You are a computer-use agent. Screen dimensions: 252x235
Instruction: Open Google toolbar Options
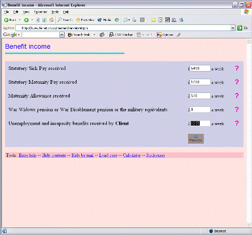(x=165, y=35)
